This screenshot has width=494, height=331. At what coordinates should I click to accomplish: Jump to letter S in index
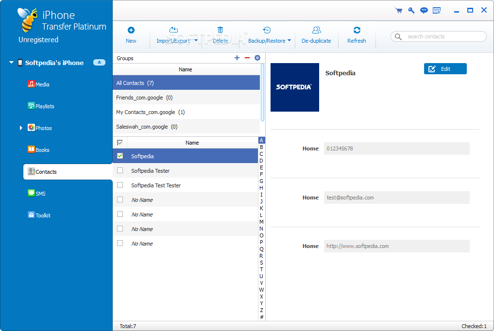pos(261,263)
